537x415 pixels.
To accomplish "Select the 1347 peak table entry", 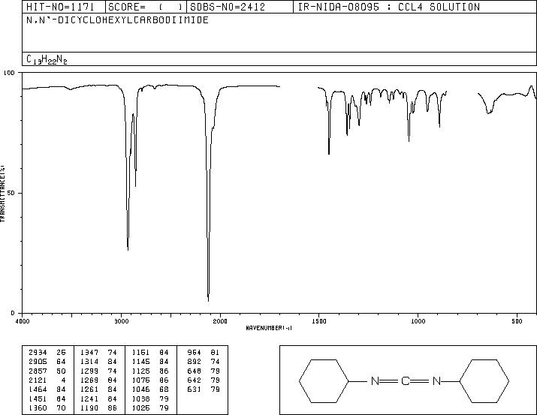I will coord(98,353).
